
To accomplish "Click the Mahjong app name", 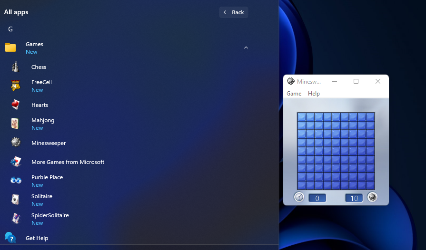I will [43, 120].
